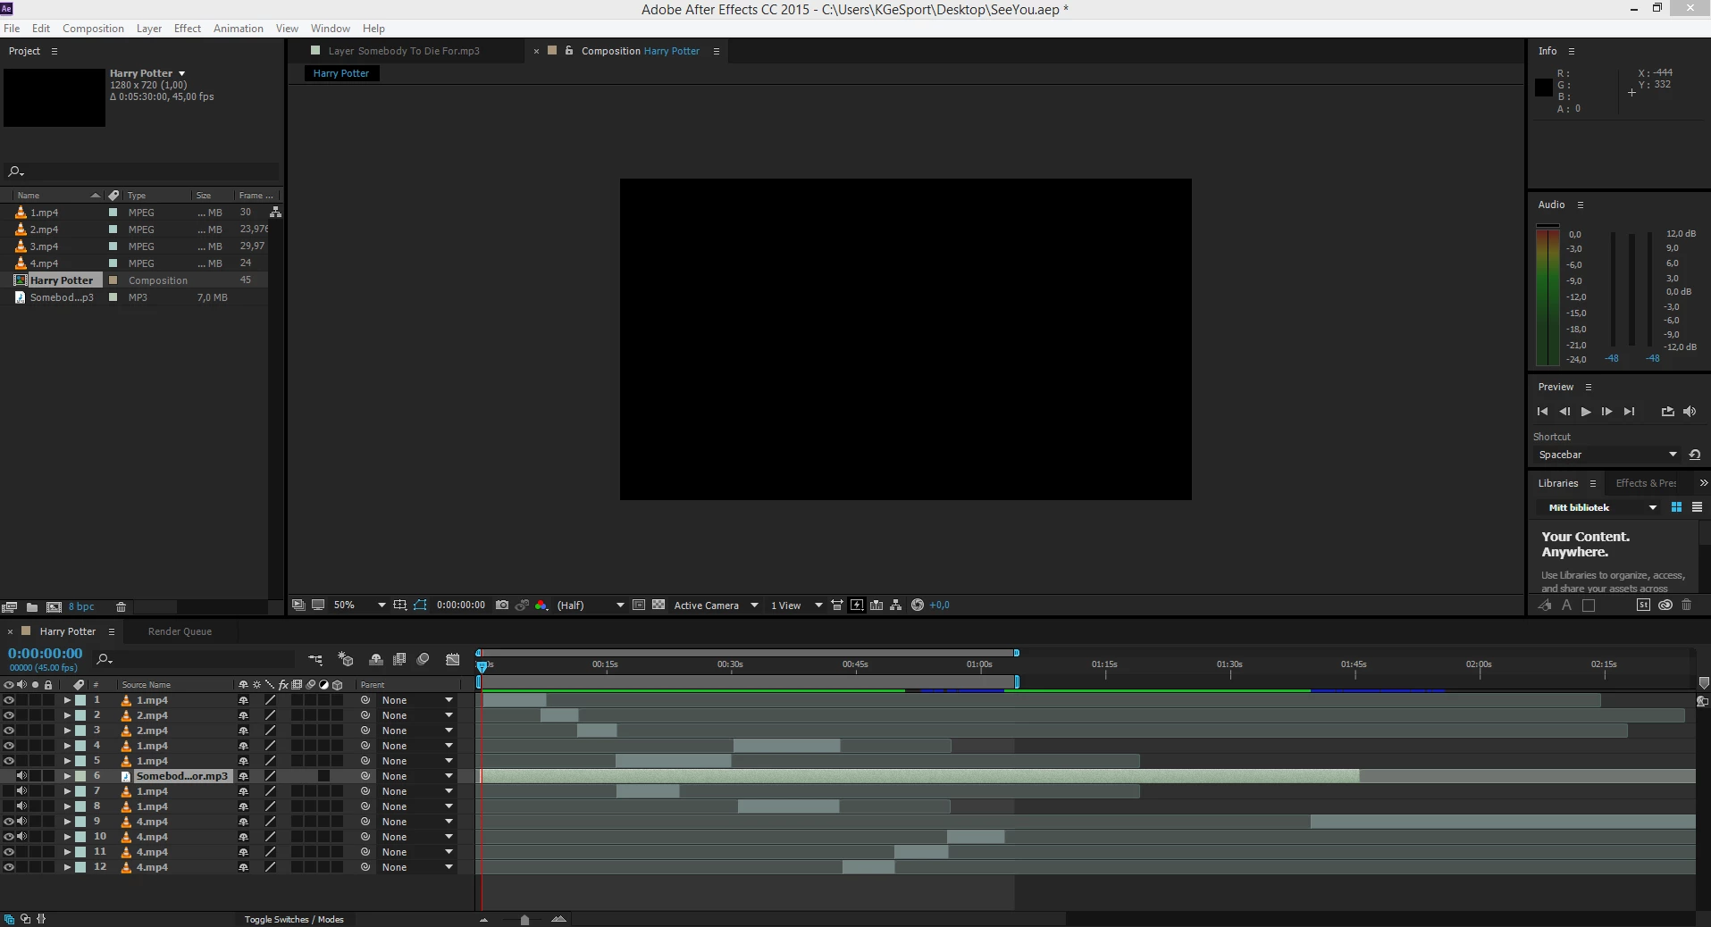1711x927 pixels.
Task: Open Composition Mini-Flowchart in the timeline
Action: click(315, 660)
